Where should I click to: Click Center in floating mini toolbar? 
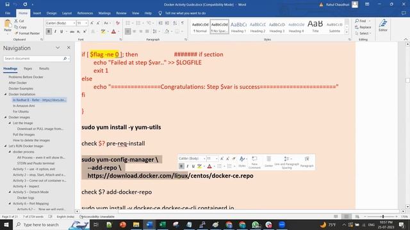[268, 162]
